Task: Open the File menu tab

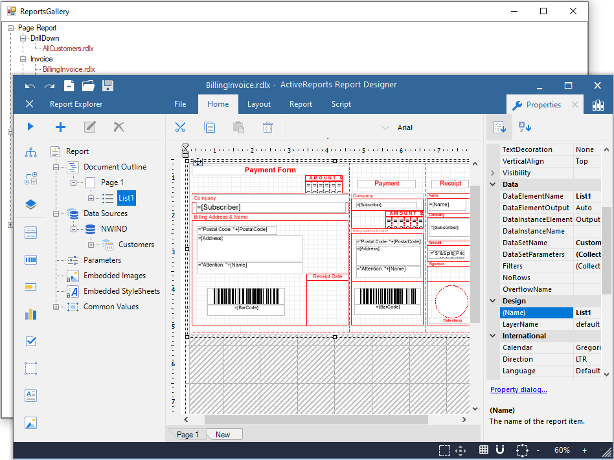Action: 180,104
